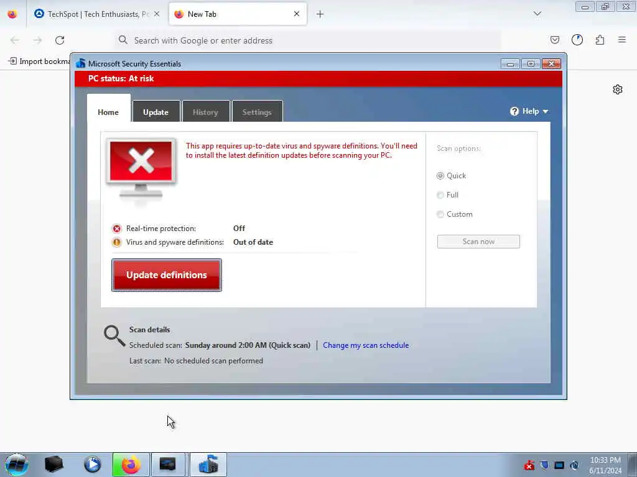Click the Real-time protection error icon
The image size is (637, 477).
click(x=116, y=229)
